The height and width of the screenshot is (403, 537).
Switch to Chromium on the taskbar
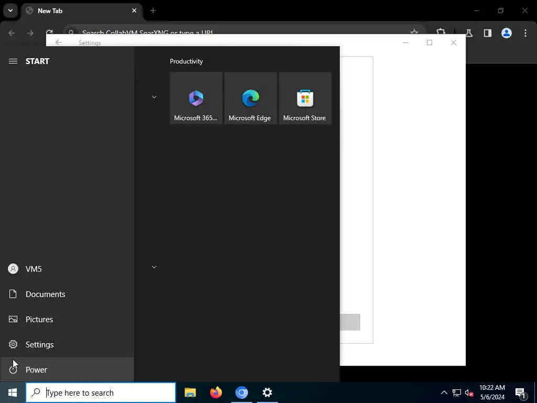click(x=241, y=393)
